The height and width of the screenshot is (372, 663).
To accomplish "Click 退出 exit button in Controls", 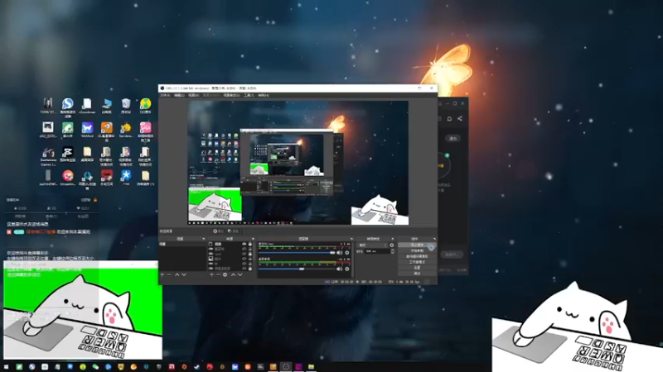I will click(x=417, y=274).
